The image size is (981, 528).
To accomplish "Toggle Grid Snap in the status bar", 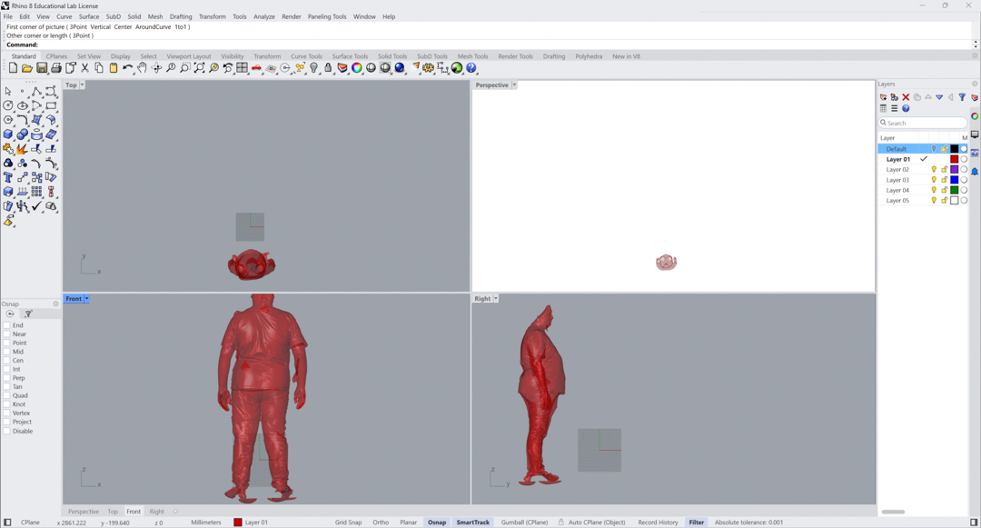I will pyautogui.click(x=348, y=523).
